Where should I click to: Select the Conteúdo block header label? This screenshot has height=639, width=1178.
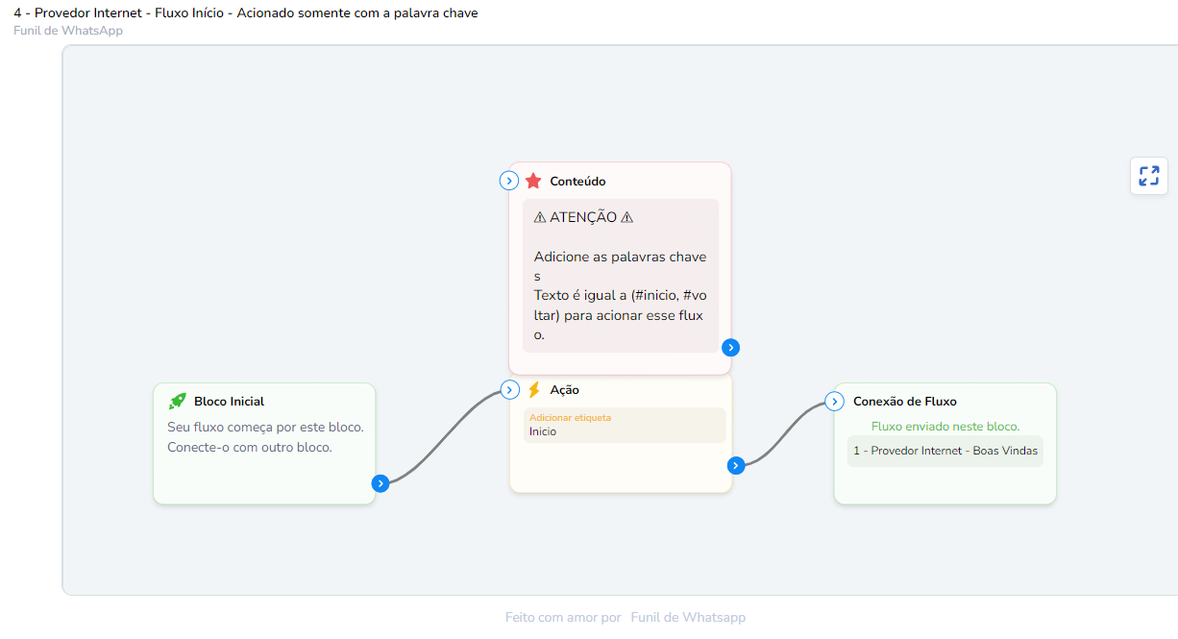(x=577, y=181)
